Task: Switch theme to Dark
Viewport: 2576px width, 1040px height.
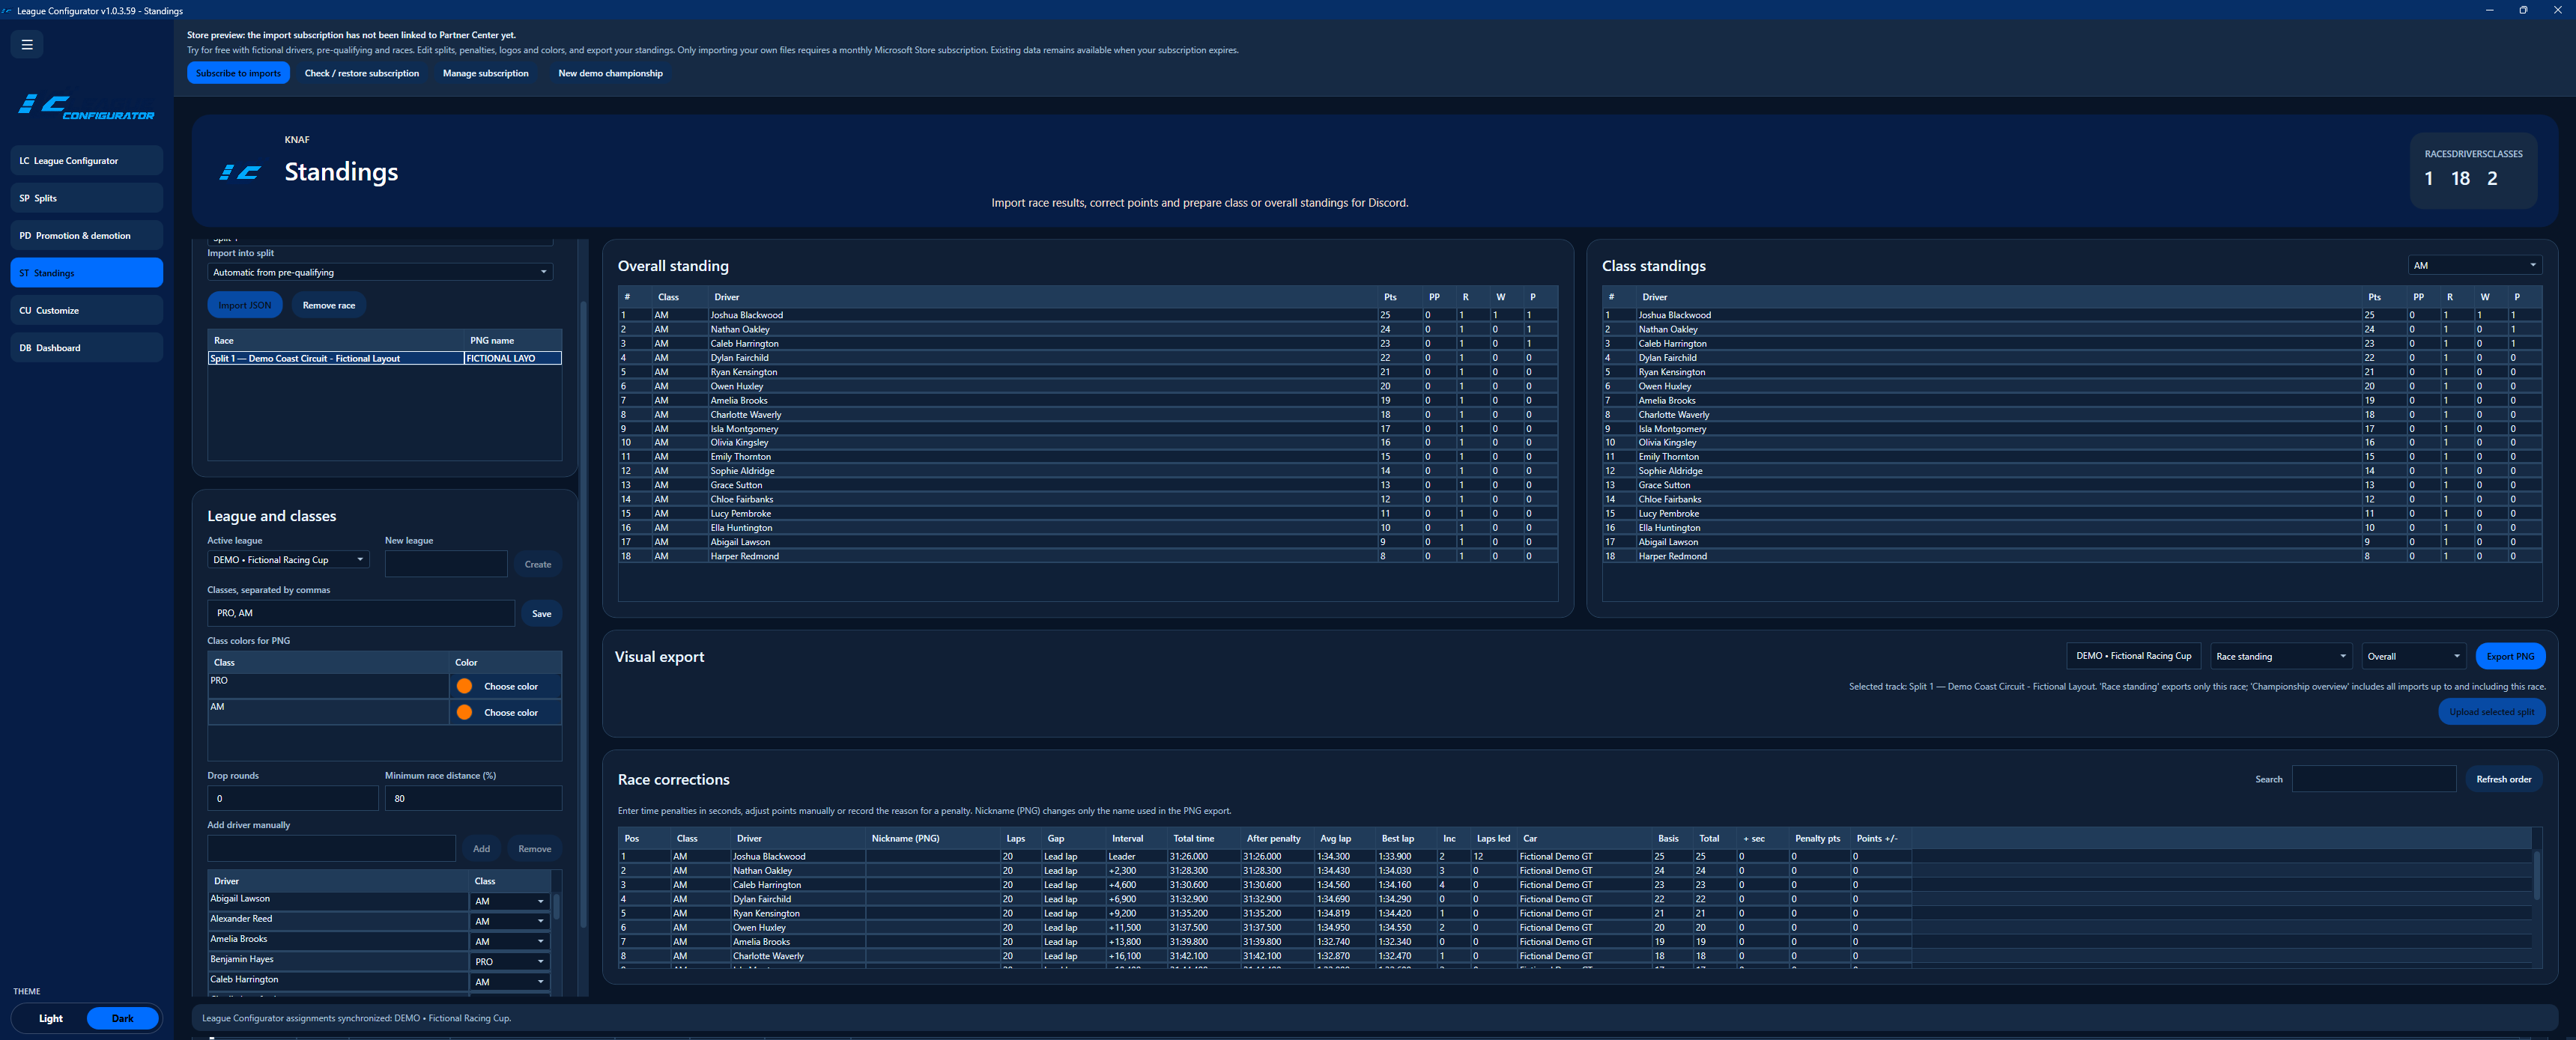Action: pos(122,1018)
